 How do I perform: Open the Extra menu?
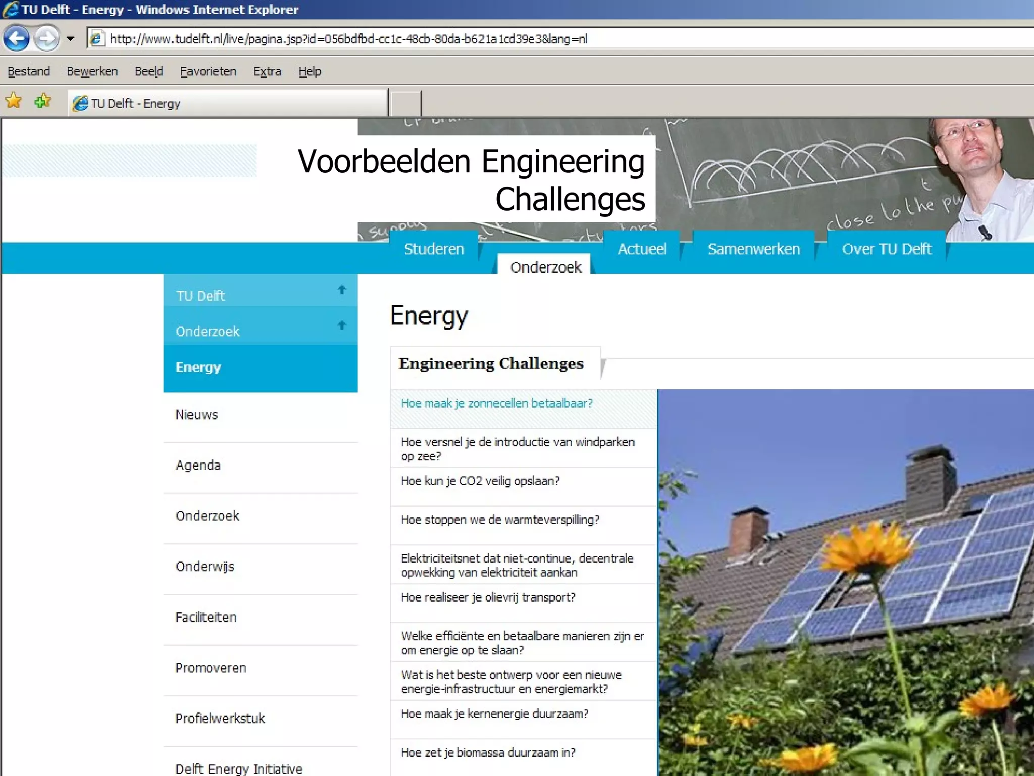(x=267, y=71)
